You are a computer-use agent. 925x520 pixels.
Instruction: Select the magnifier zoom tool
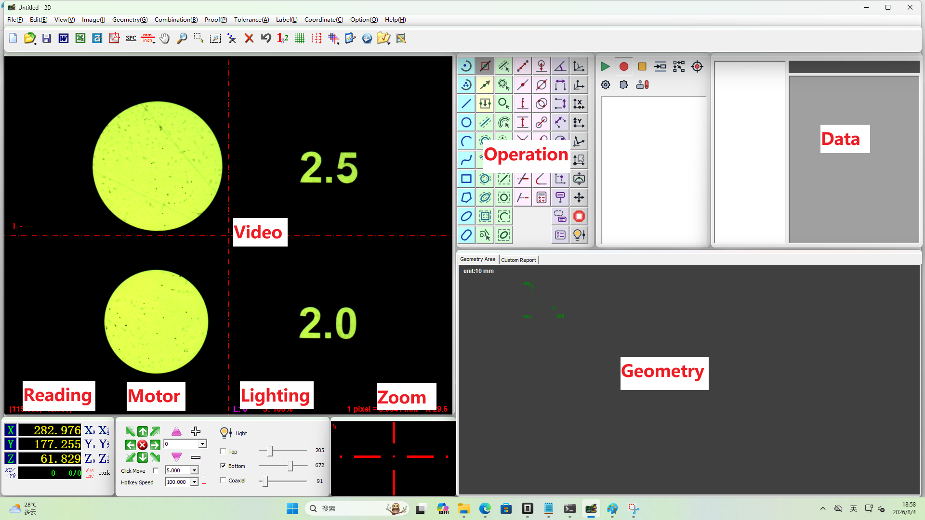click(182, 38)
